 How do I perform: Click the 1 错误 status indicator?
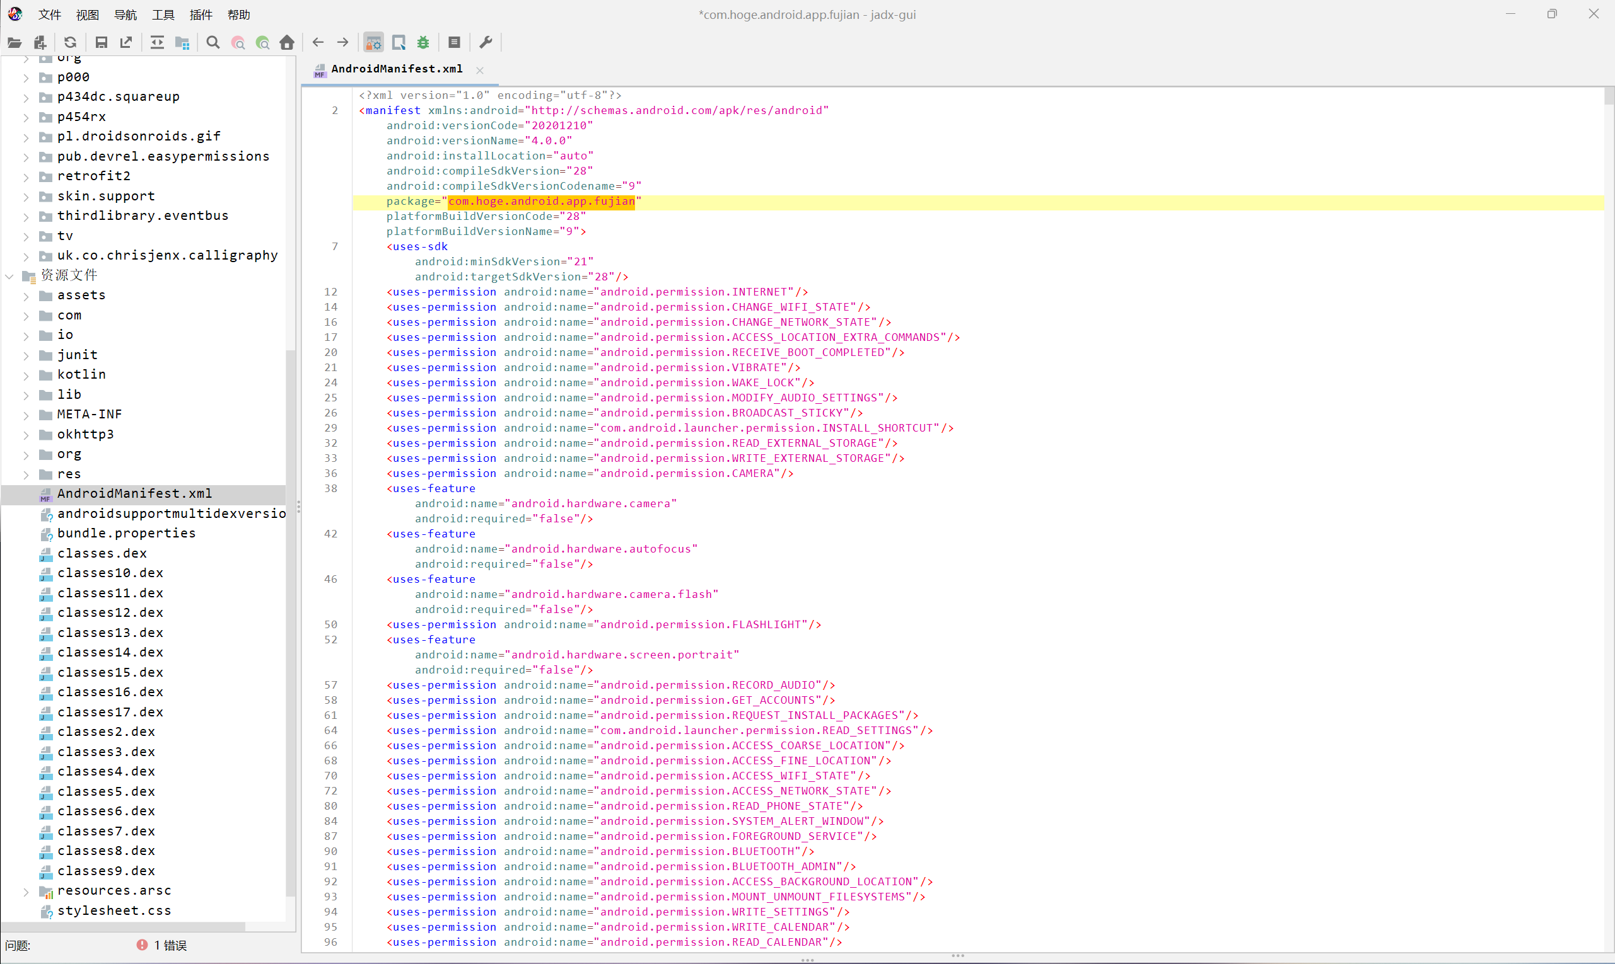(x=162, y=945)
